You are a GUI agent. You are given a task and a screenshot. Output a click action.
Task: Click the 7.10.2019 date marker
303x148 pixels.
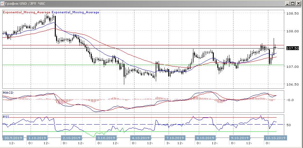point(174,138)
